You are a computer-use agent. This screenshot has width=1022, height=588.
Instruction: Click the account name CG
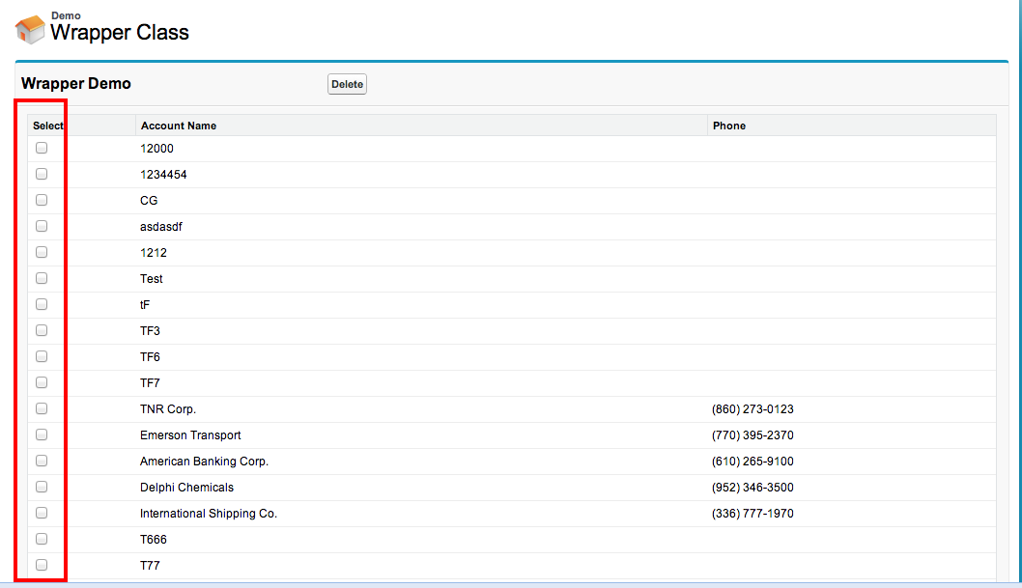(149, 201)
